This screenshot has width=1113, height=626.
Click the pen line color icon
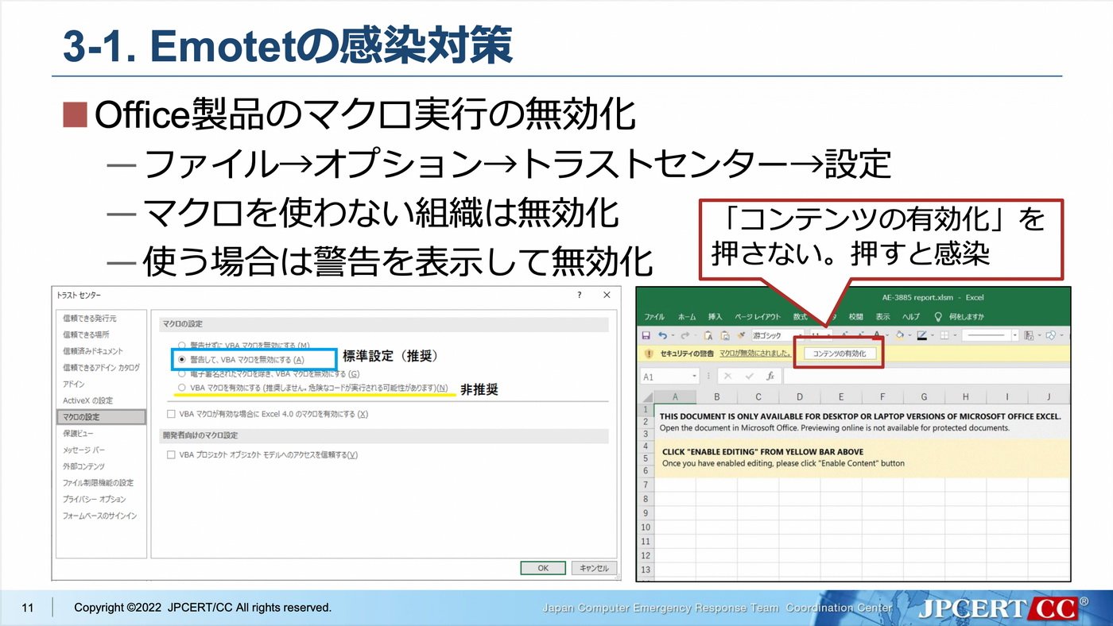921,335
